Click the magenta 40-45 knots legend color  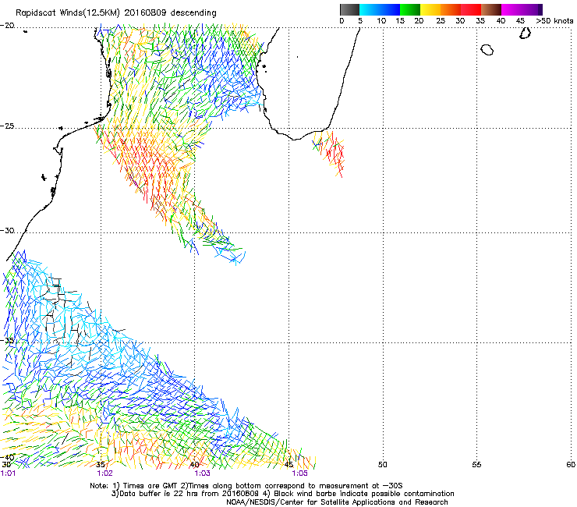[x=512, y=9]
